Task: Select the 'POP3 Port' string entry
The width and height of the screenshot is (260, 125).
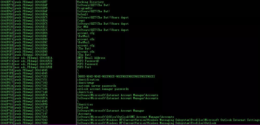Action: [x=84, y=67]
